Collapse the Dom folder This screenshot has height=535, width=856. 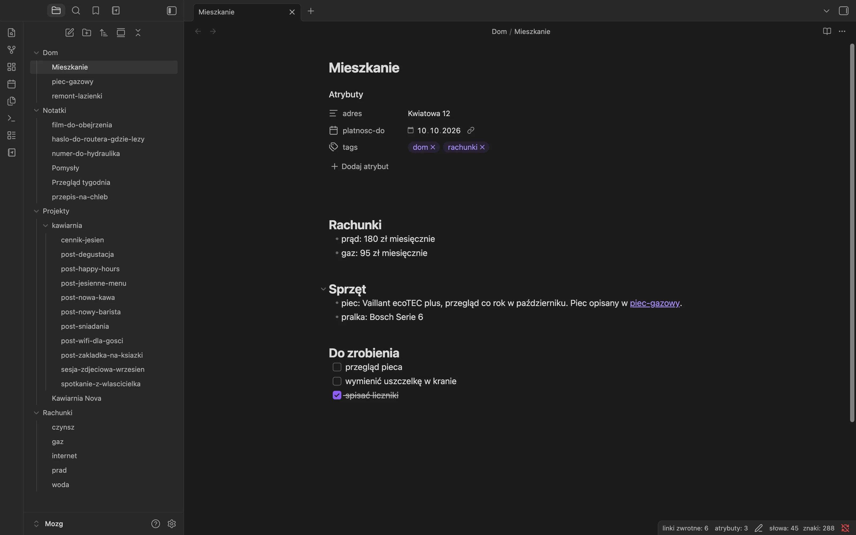click(36, 53)
